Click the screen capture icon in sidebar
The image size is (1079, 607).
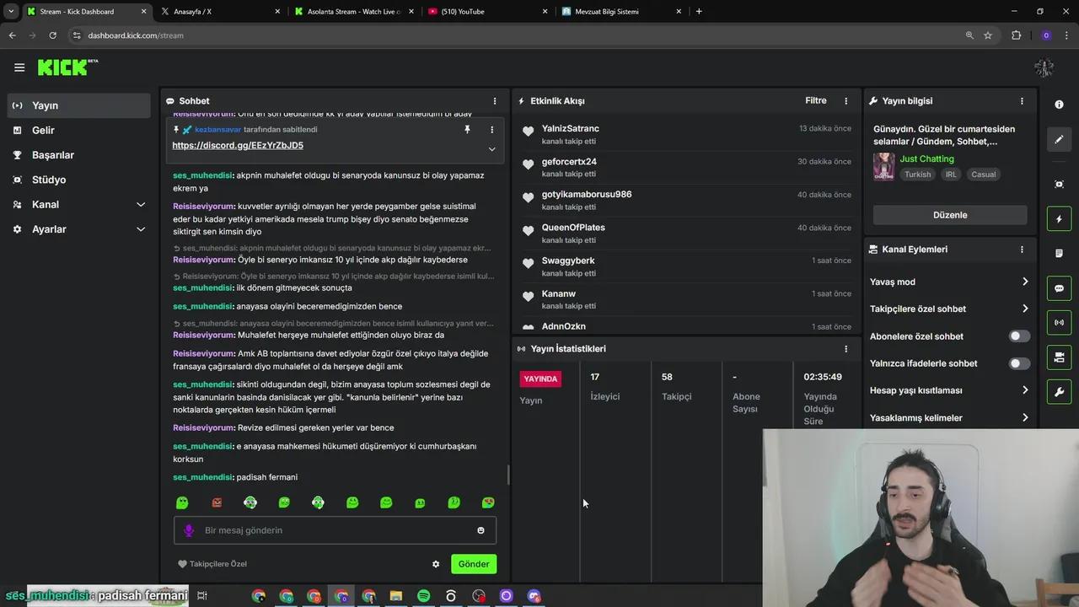pos(1060,185)
